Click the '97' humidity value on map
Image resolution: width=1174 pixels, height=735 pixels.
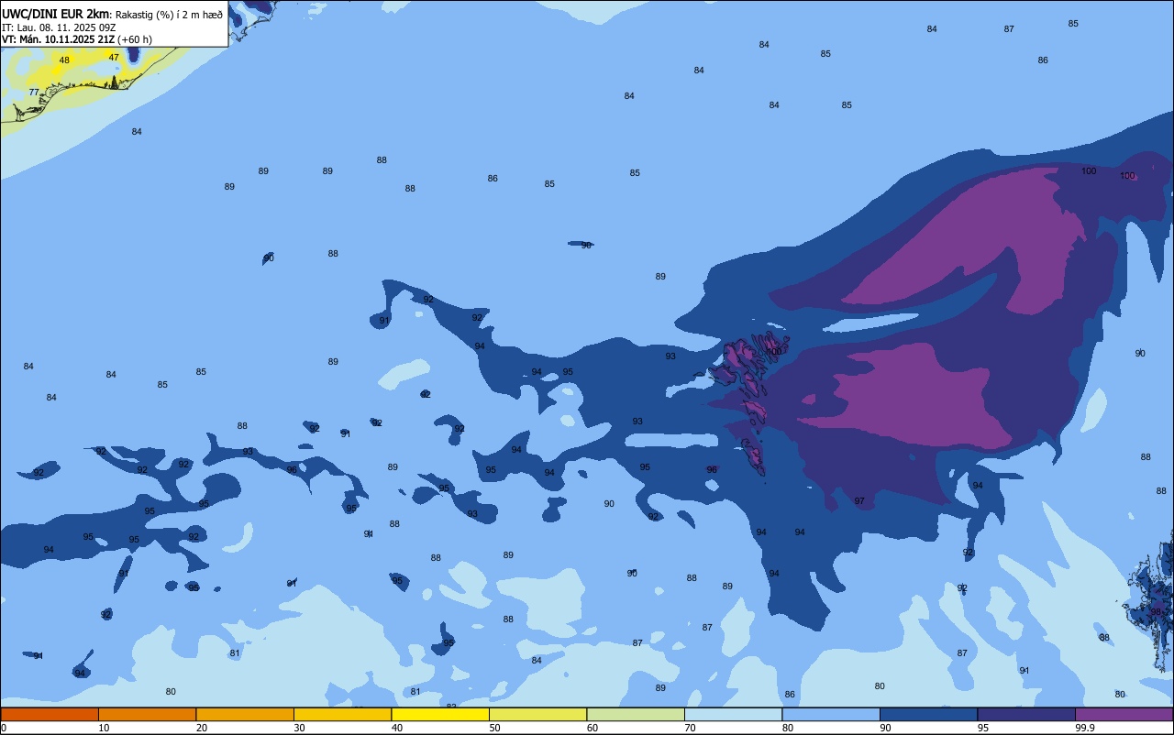pyautogui.click(x=859, y=501)
